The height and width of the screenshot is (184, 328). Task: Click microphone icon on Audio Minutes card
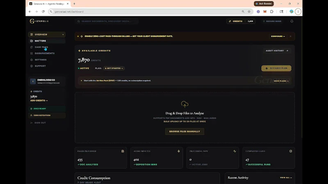179,151
